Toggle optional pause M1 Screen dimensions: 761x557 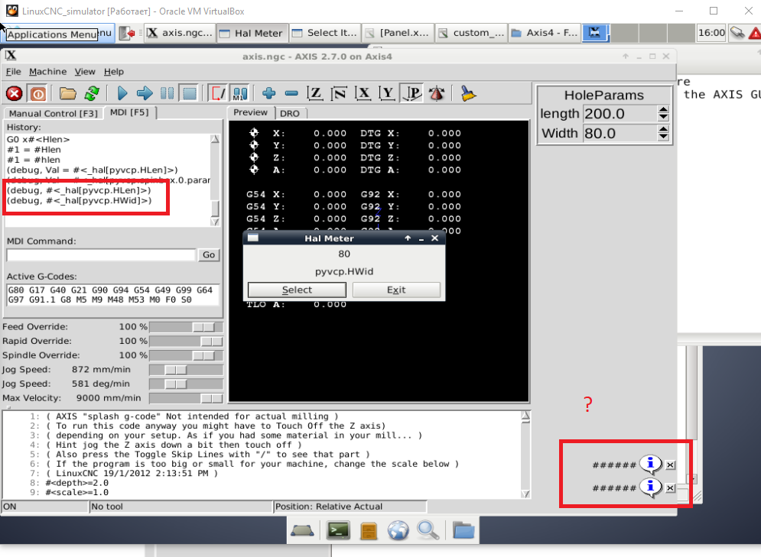(x=240, y=93)
